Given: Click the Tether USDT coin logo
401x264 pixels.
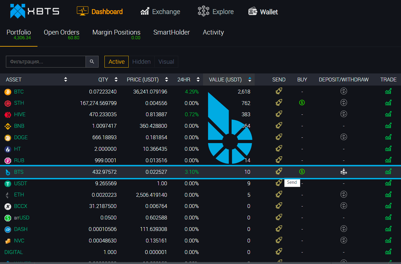Looking at the screenshot, I should point(8,183).
